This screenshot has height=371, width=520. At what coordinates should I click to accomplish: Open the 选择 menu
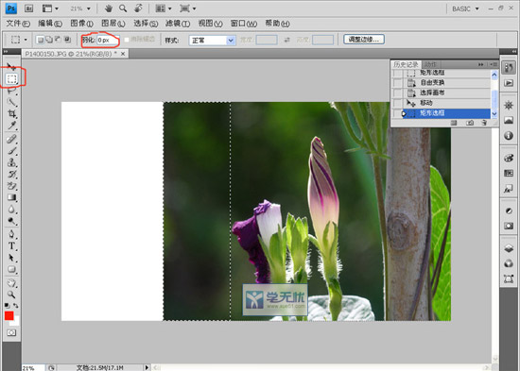click(146, 24)
